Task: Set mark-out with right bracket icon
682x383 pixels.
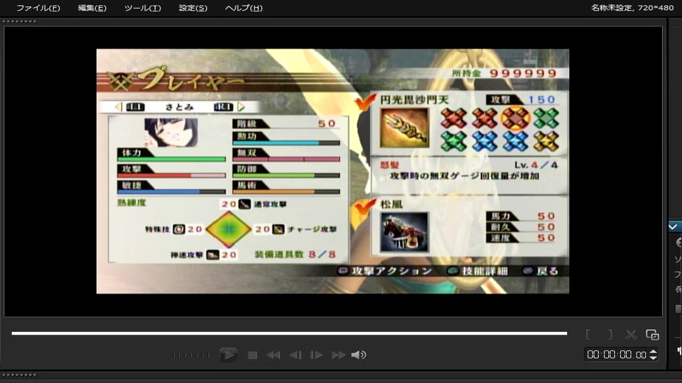Action: pyautogui.click(x=610, y=334)
